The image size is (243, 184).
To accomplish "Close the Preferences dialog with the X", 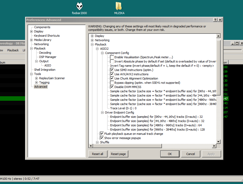I will tap(220, 20).
